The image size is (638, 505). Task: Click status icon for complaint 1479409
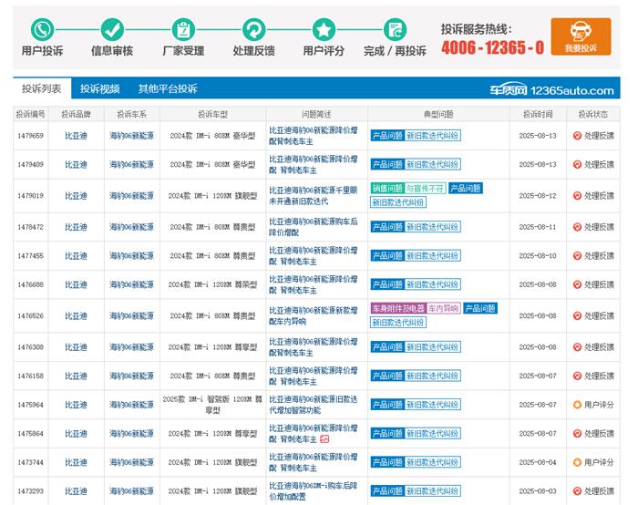point(577,164)
